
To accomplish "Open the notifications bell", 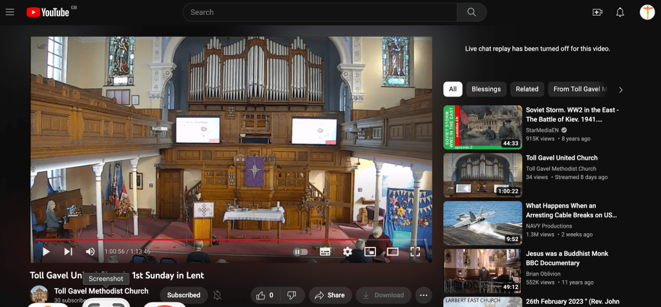I will (620, 12).
